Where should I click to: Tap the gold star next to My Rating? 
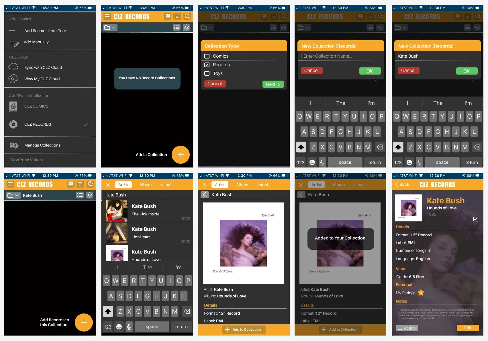pos(421,293)
